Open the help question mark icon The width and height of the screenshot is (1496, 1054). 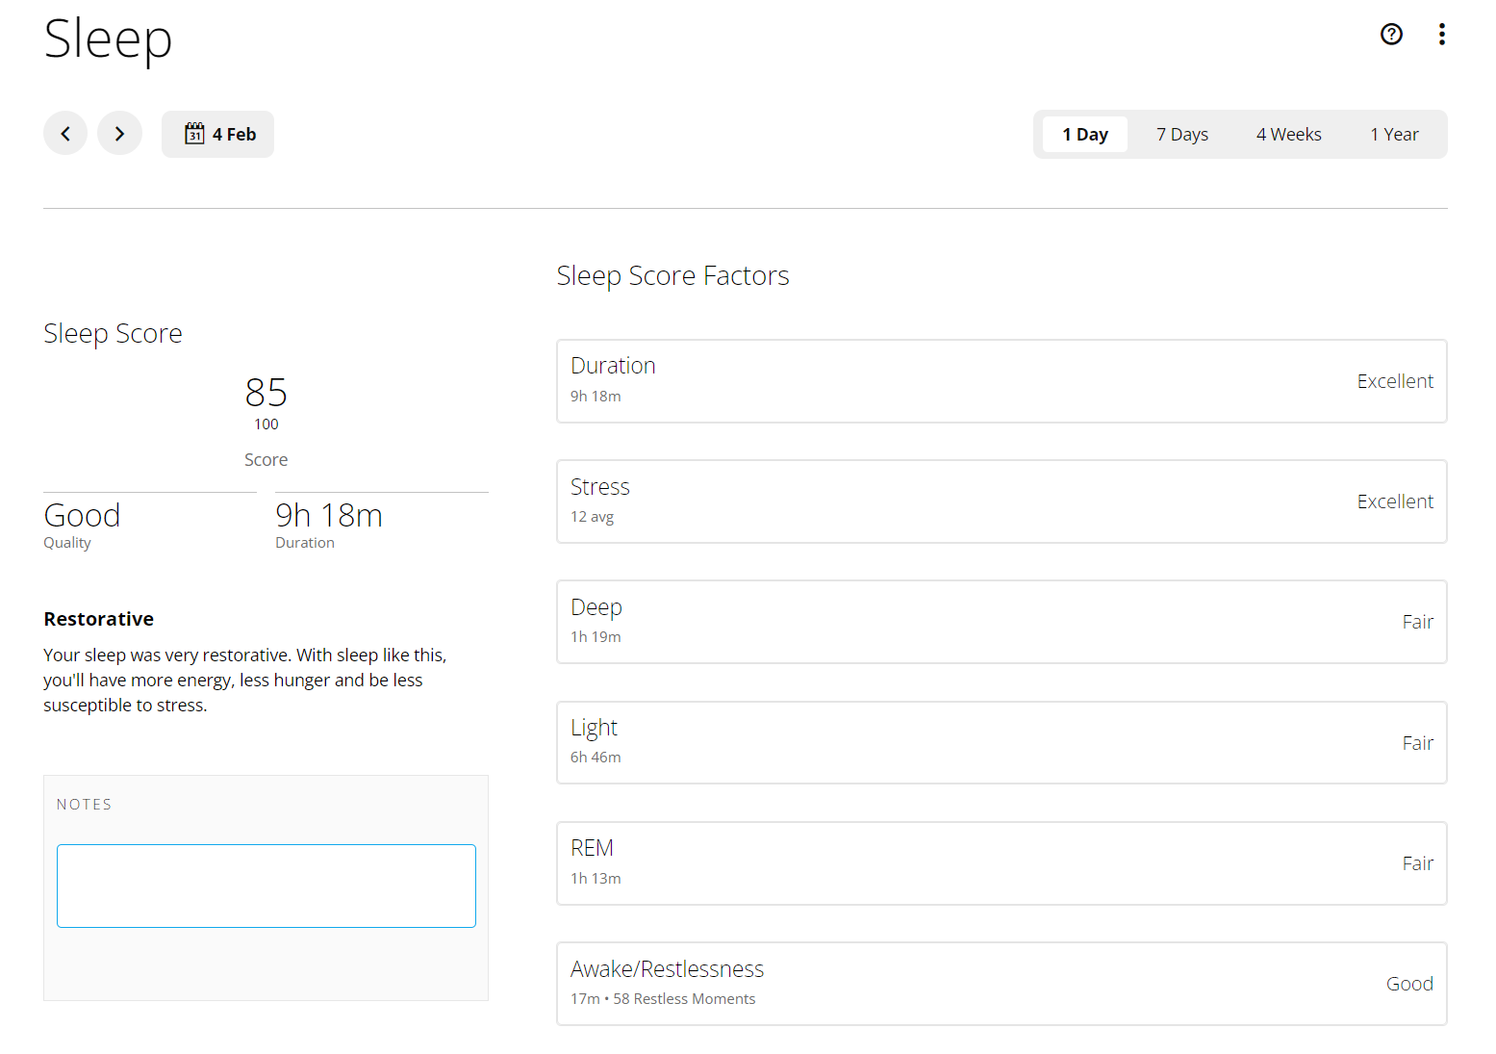click(x=1391, y=35)
